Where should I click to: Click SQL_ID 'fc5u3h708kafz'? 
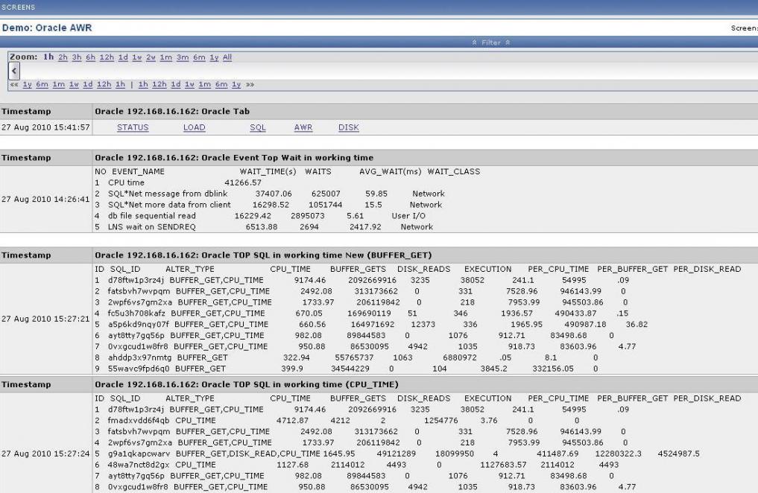click(137, 314)
